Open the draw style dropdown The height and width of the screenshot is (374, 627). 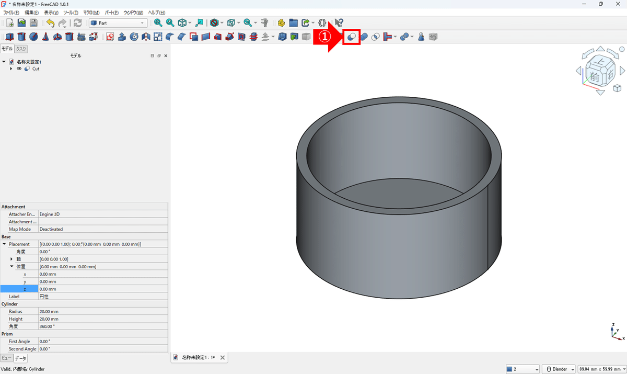click(x=222, y=23)
